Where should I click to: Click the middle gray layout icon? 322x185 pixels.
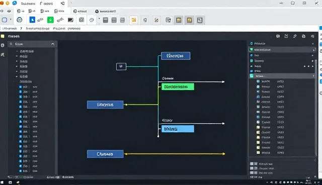tap(114, 20)
